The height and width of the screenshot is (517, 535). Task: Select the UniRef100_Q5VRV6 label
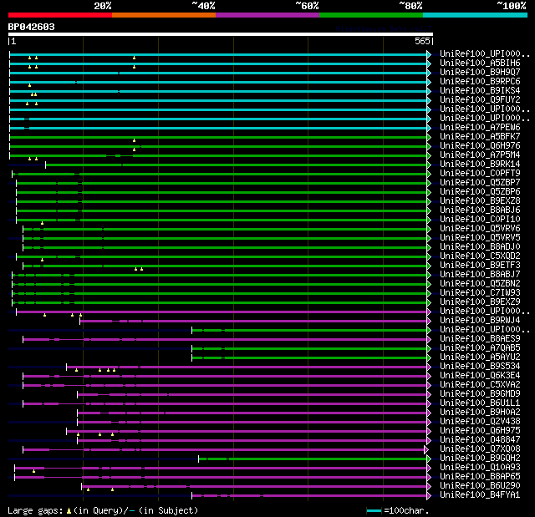[480, 229]
